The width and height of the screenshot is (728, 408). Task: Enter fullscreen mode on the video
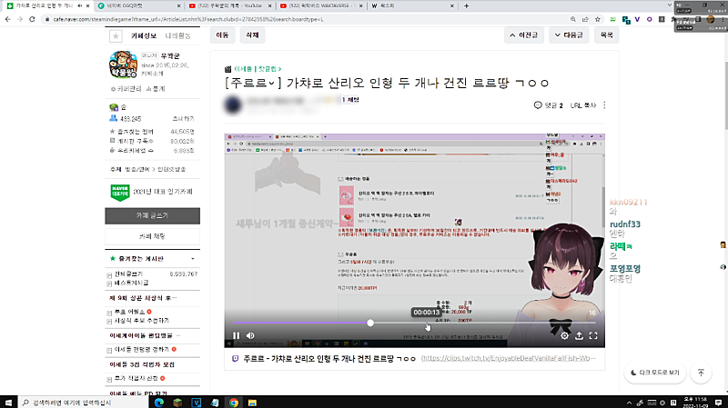click(x=593, y=335)
